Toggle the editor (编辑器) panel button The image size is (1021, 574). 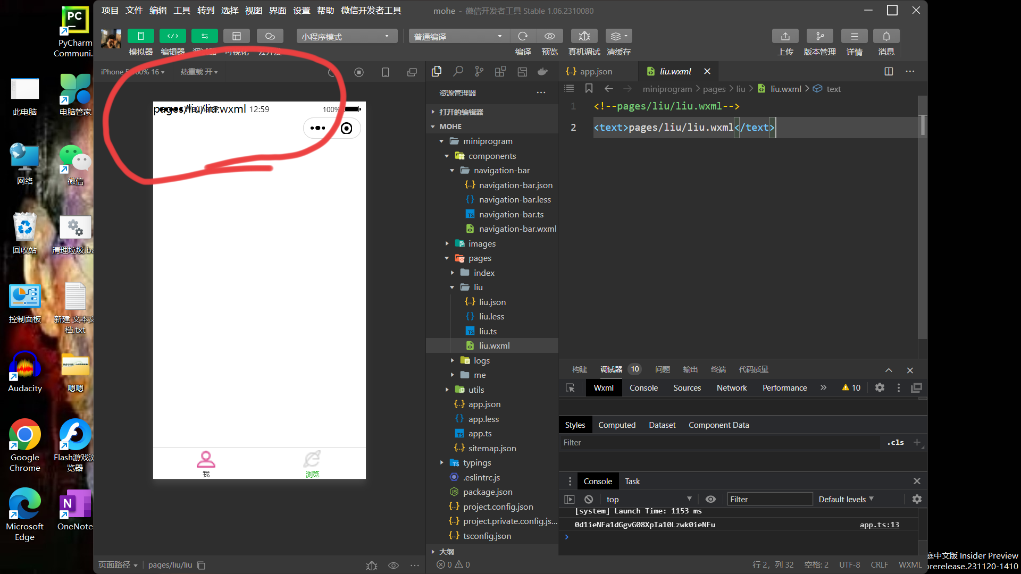pyautogui.click(x=172, y=36)
